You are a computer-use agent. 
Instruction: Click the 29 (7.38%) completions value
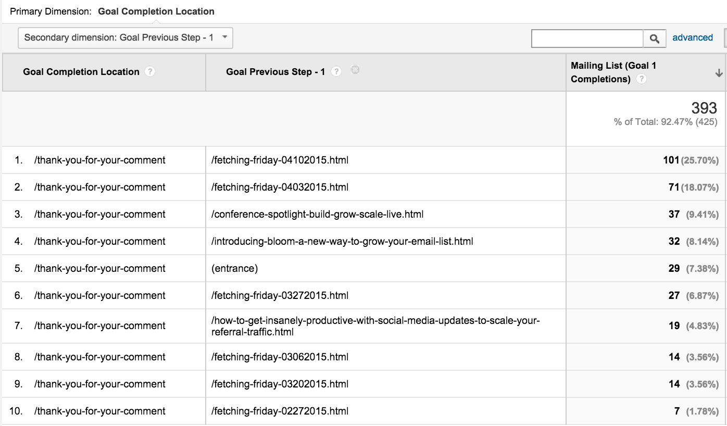click(694, 269)
